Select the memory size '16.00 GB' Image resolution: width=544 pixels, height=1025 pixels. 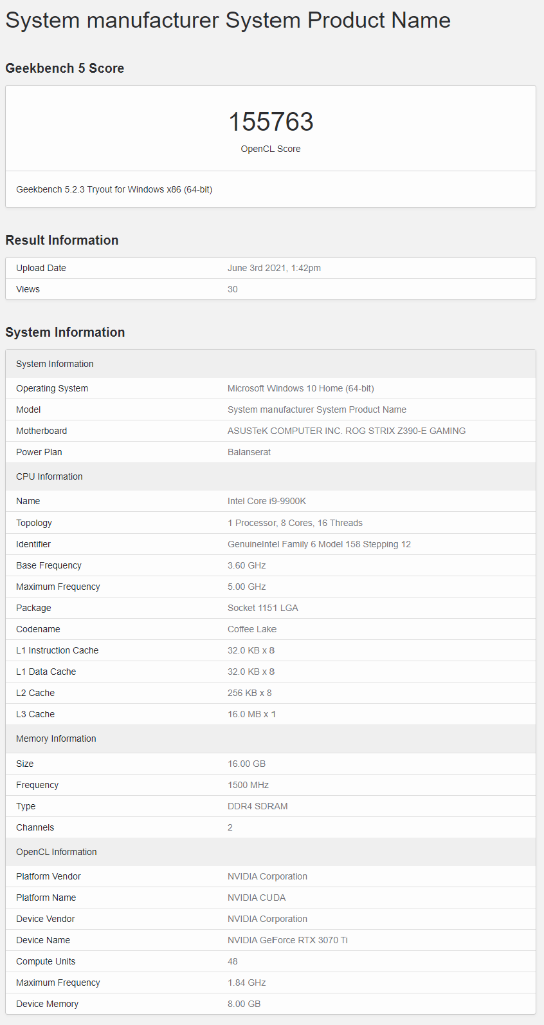[246, 764]
